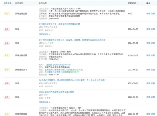Click the info icon beside 更新时间 header
This screenshot has height=116, width=157.
point(138,3)
